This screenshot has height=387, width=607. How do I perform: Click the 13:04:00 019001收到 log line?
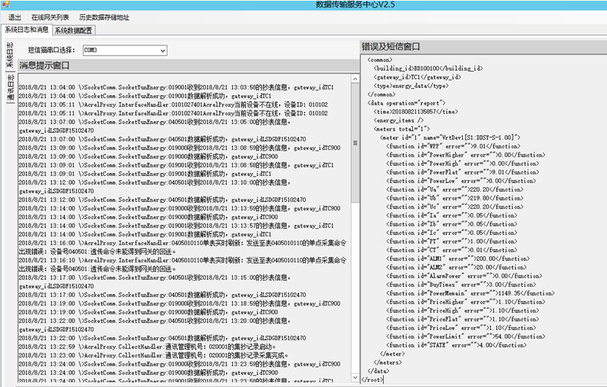pyautogui.click(x=176, y=88)
